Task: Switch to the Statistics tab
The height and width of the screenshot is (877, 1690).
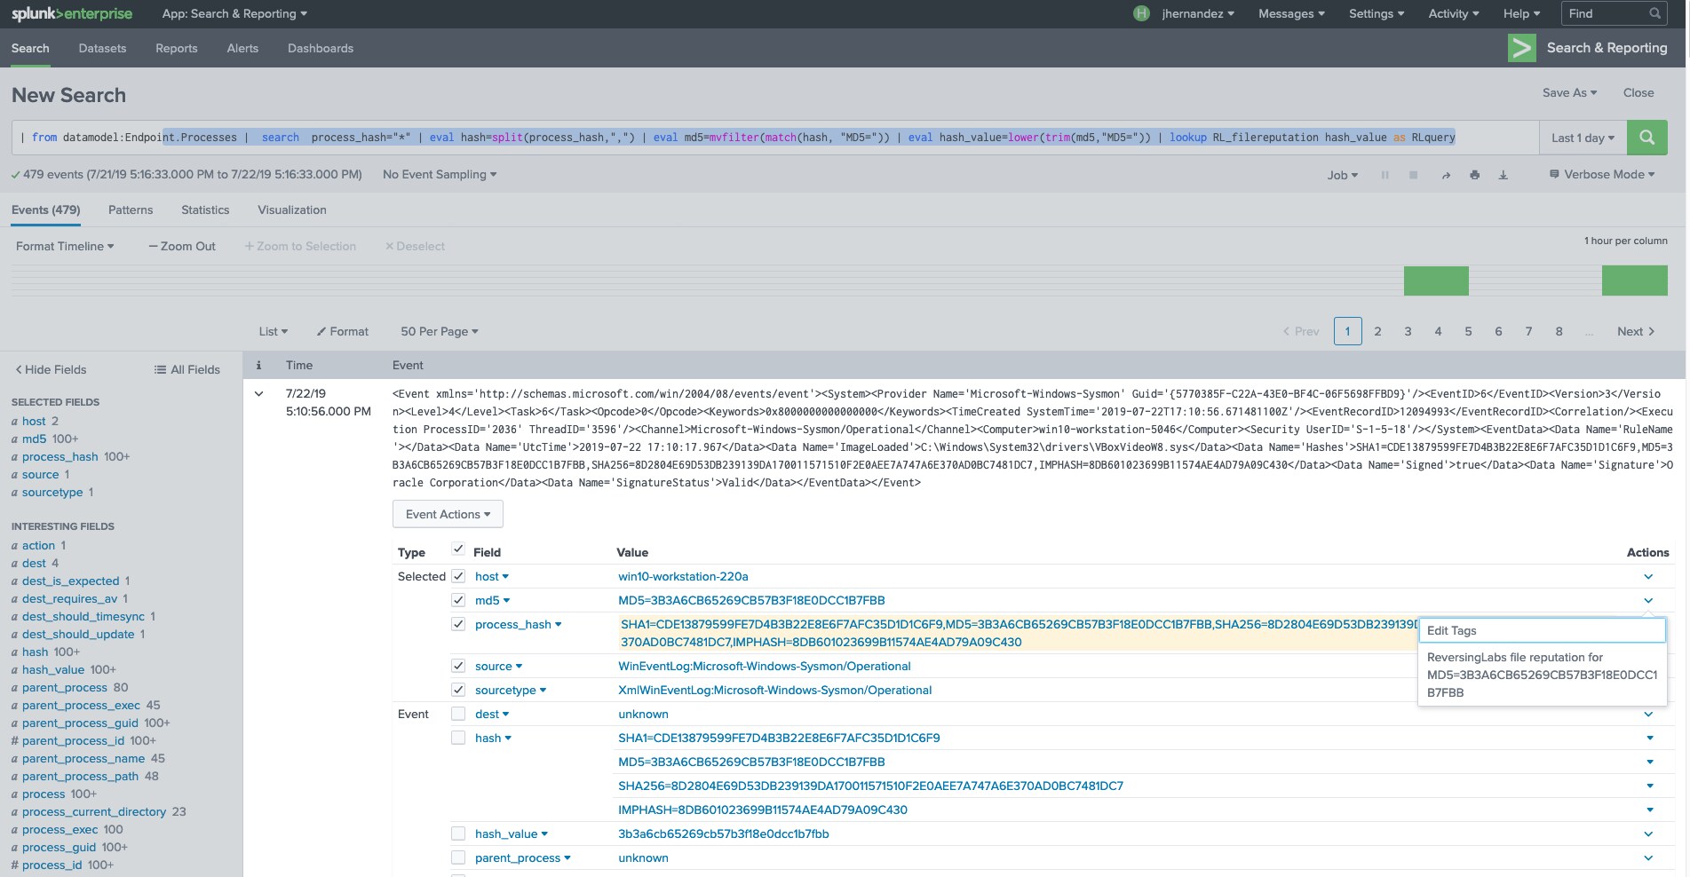Action: click(205, 210)
